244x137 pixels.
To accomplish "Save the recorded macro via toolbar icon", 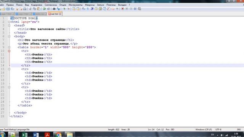I will tap(140, 9).
